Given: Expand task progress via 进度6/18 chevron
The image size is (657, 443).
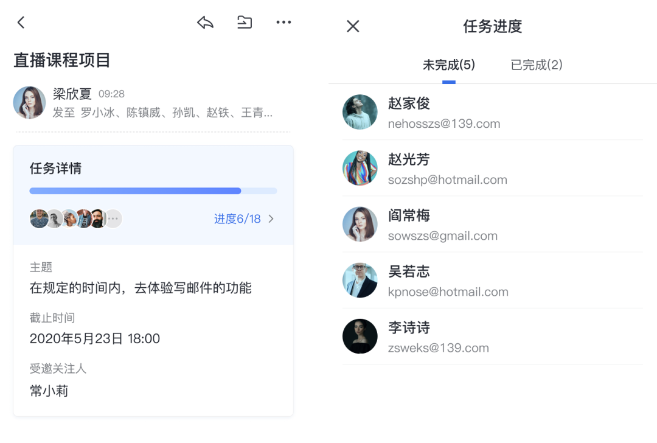Looking at the screenshot, I should [x=271, y=219].
